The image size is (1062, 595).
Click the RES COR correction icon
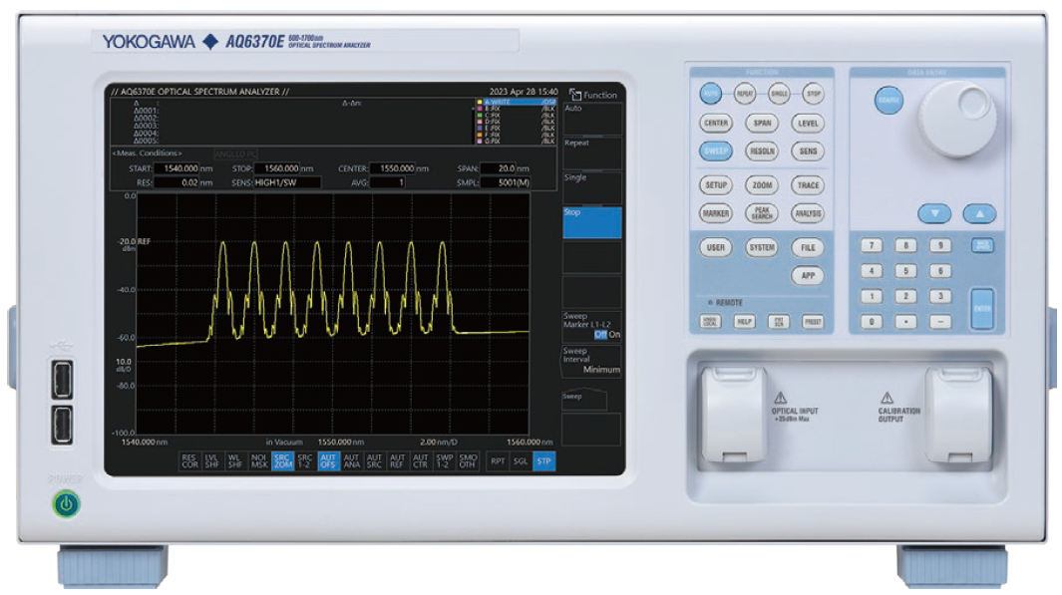(190, 461)
